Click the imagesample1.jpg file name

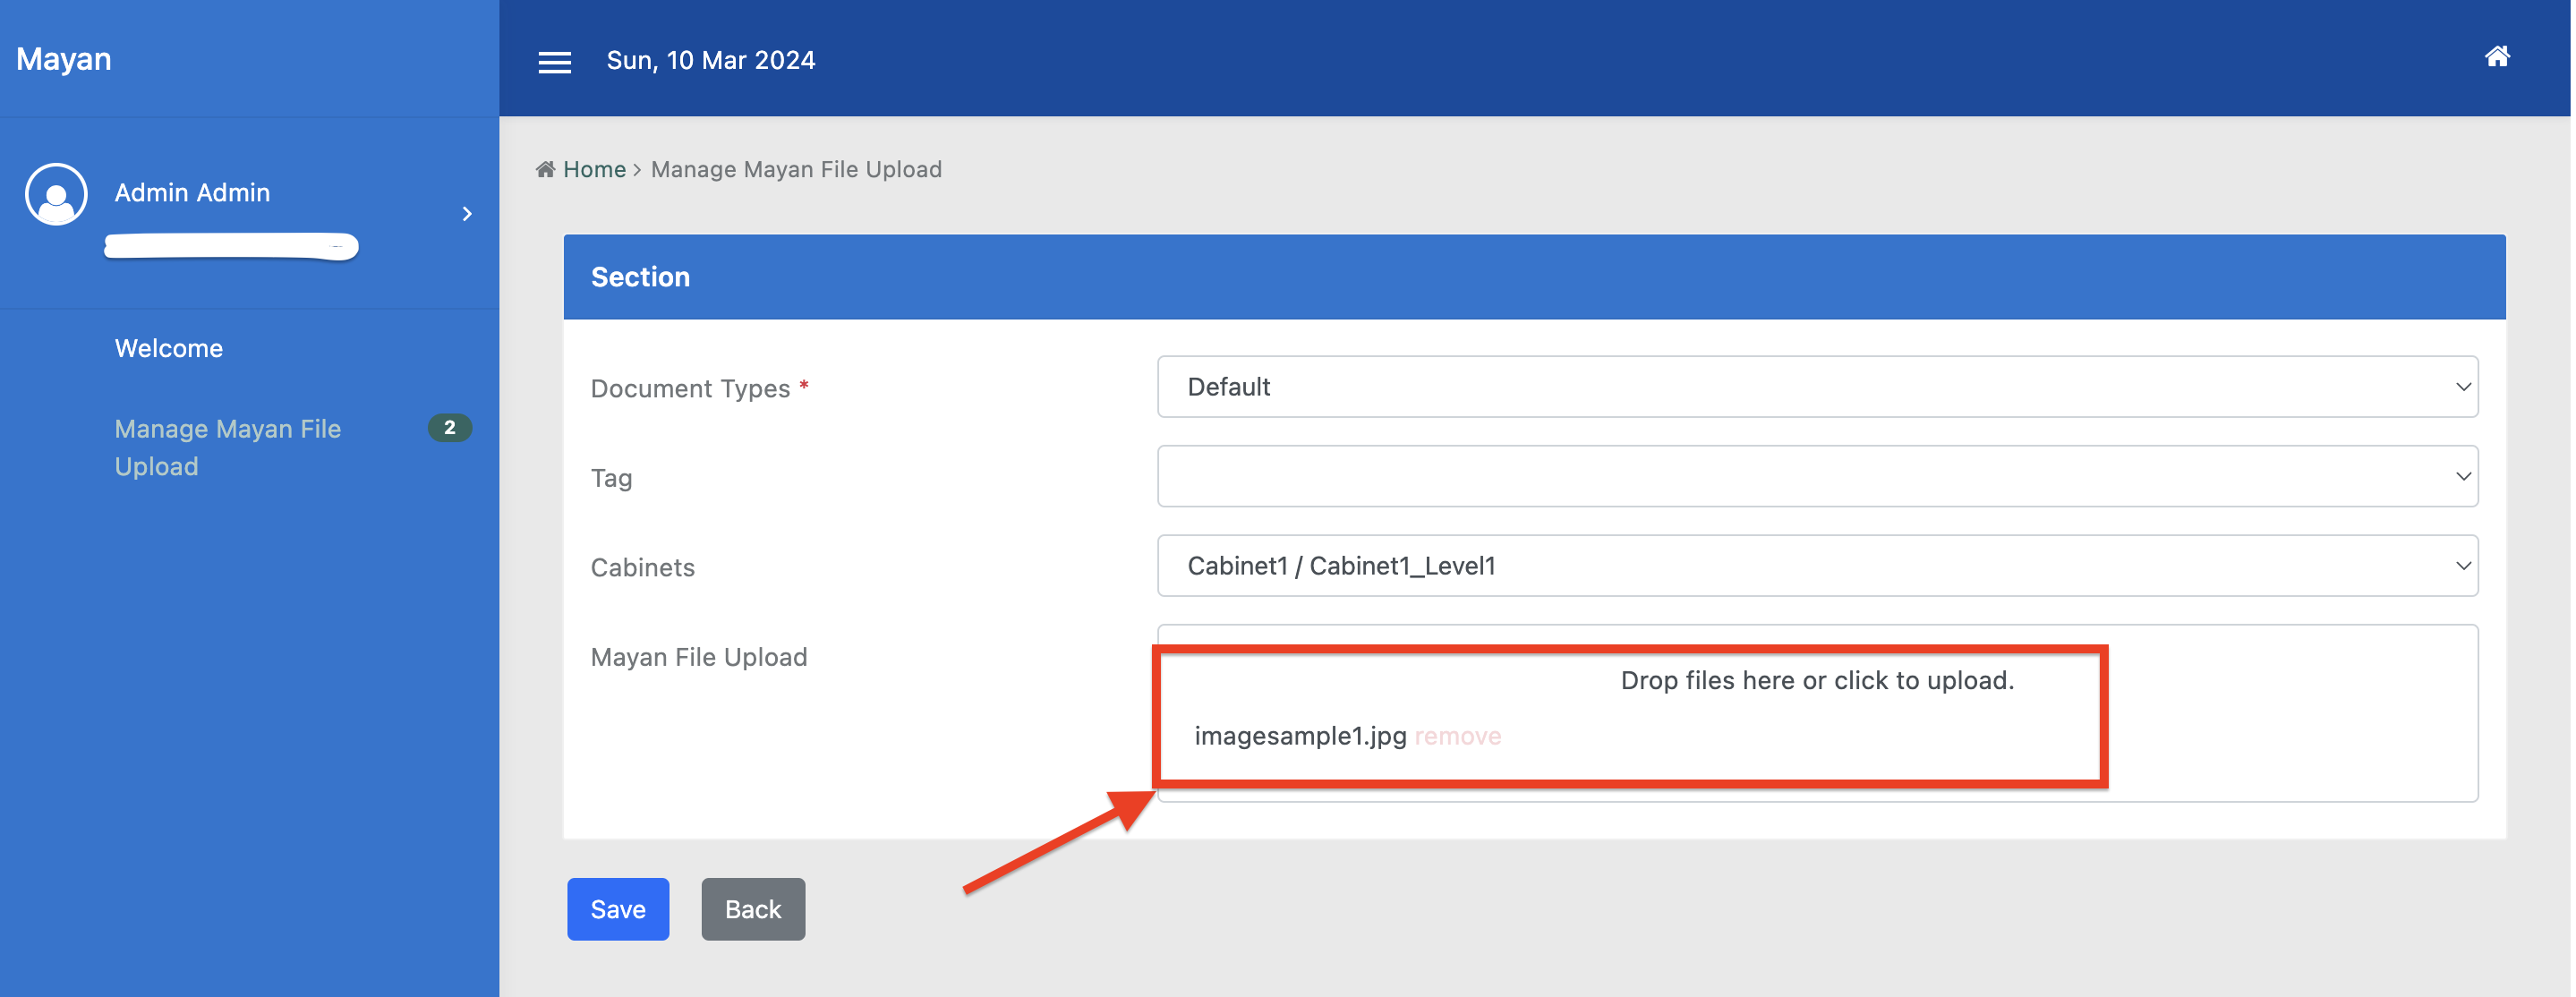coord(1299,736)
